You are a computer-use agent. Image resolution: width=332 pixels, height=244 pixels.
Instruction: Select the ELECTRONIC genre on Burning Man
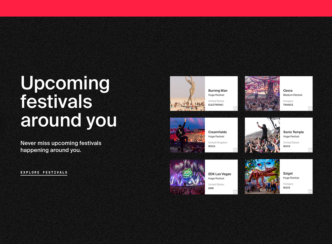coord(216,105)
